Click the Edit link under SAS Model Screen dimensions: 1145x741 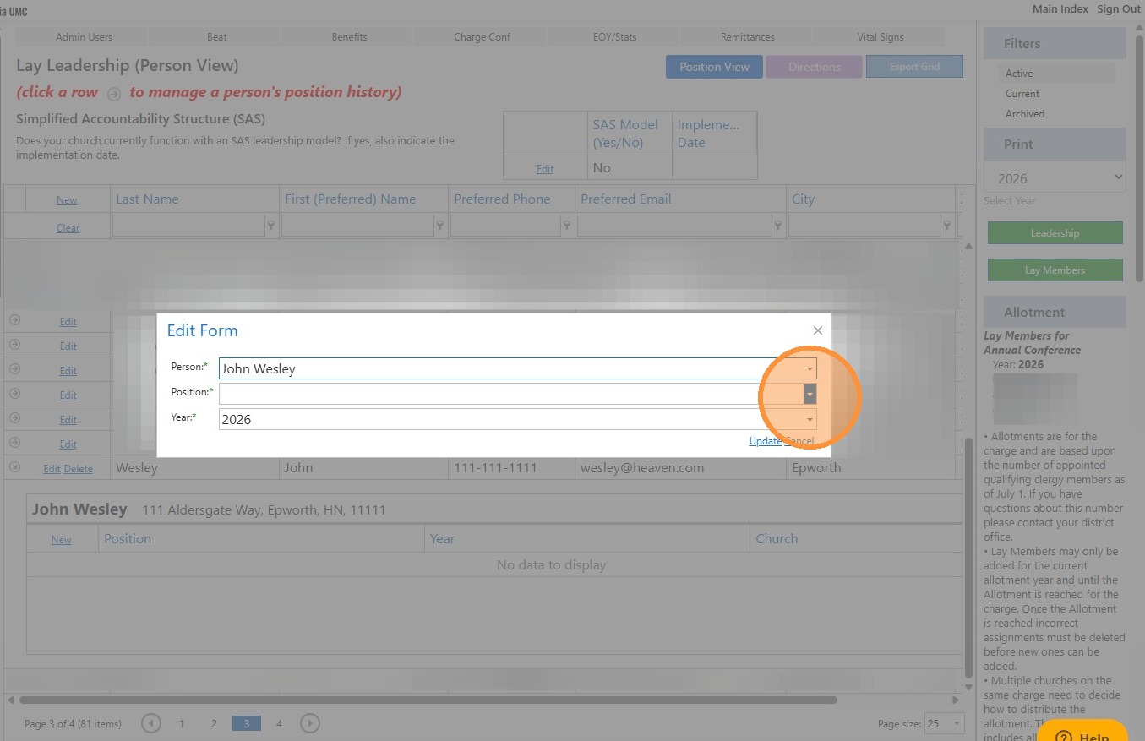point(545,169)
